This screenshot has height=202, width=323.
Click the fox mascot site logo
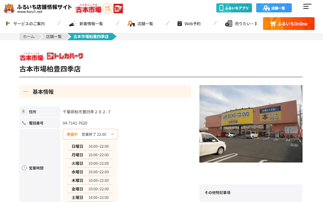(x=9, y=8)
